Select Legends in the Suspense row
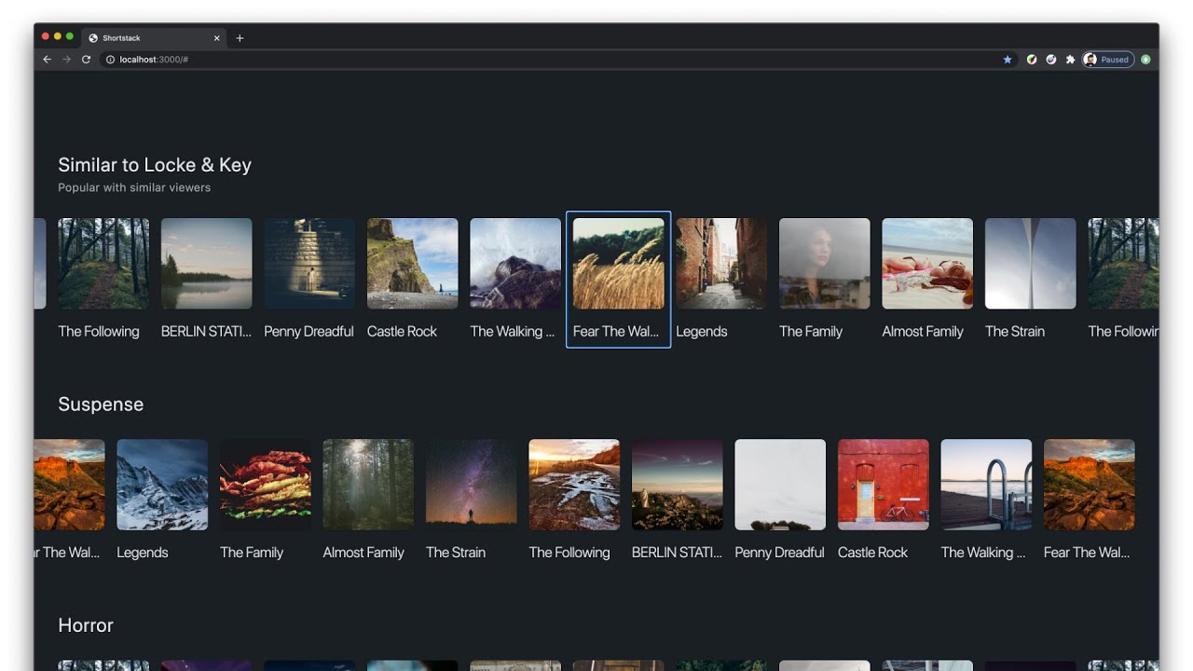The height and width of the screenshot is (671, 1193). pyautogui.click(x=162, y=500)
